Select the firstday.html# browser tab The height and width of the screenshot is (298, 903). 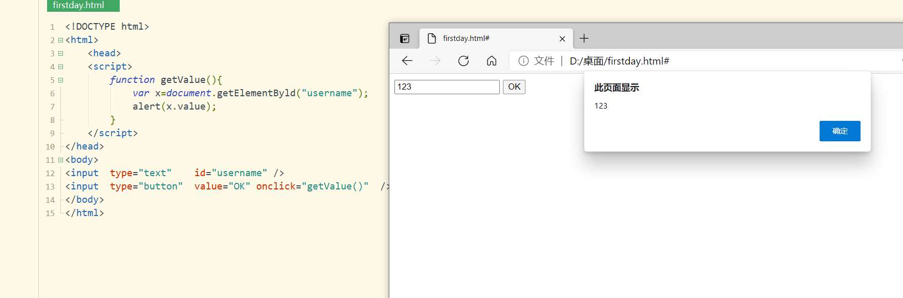(x=496, y=38)
